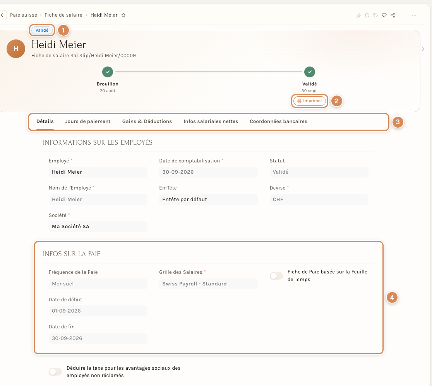Screen dimensions: 432x386
Task: Favorite Heidi Meier with the star icon
Action: (x=124, y=15)
